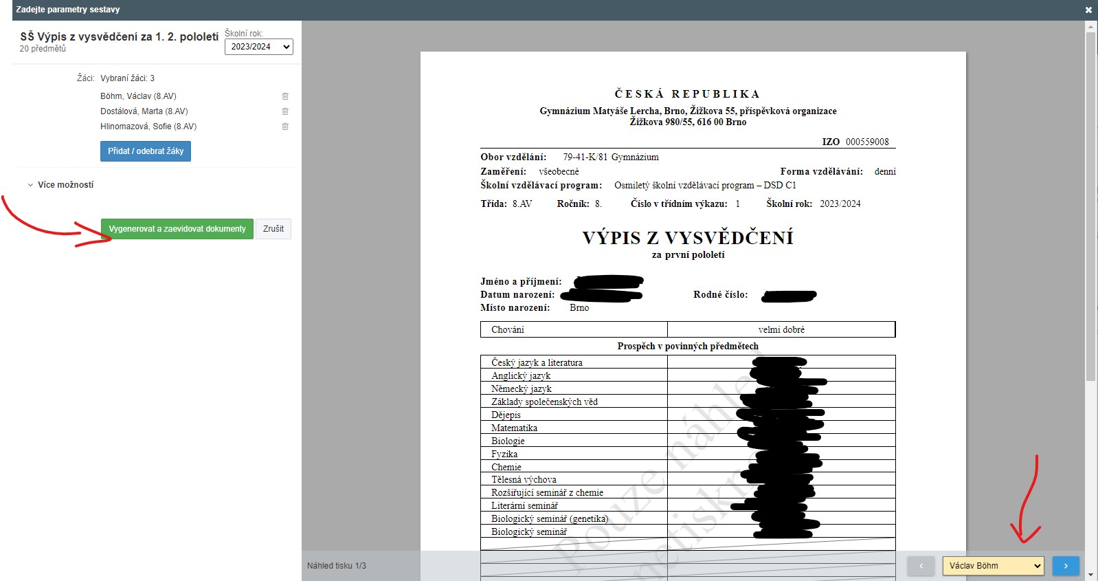Open the Václav Böhm student selector
Image resolution: width=1098 pixels, height=581 pixels.
coord(993,566)
